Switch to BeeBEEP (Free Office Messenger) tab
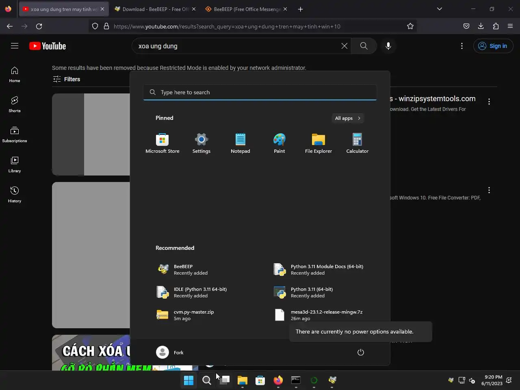 [246, 9]
